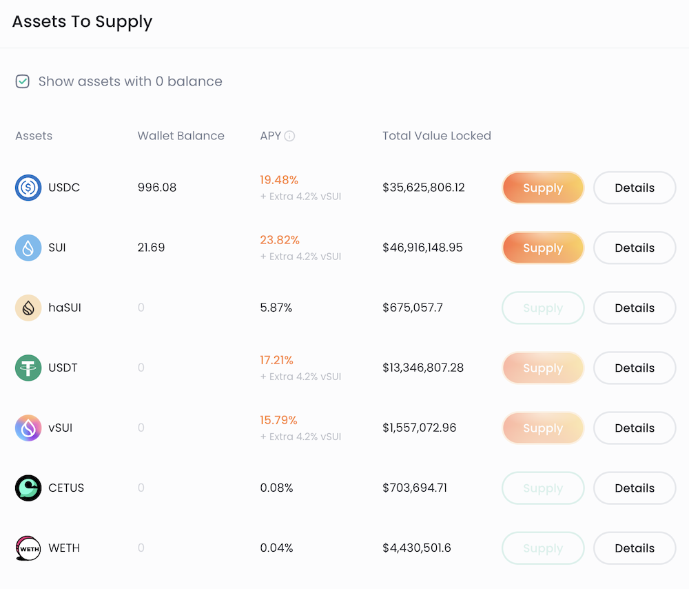Click the USDC token icon

[x=27, y=188]
